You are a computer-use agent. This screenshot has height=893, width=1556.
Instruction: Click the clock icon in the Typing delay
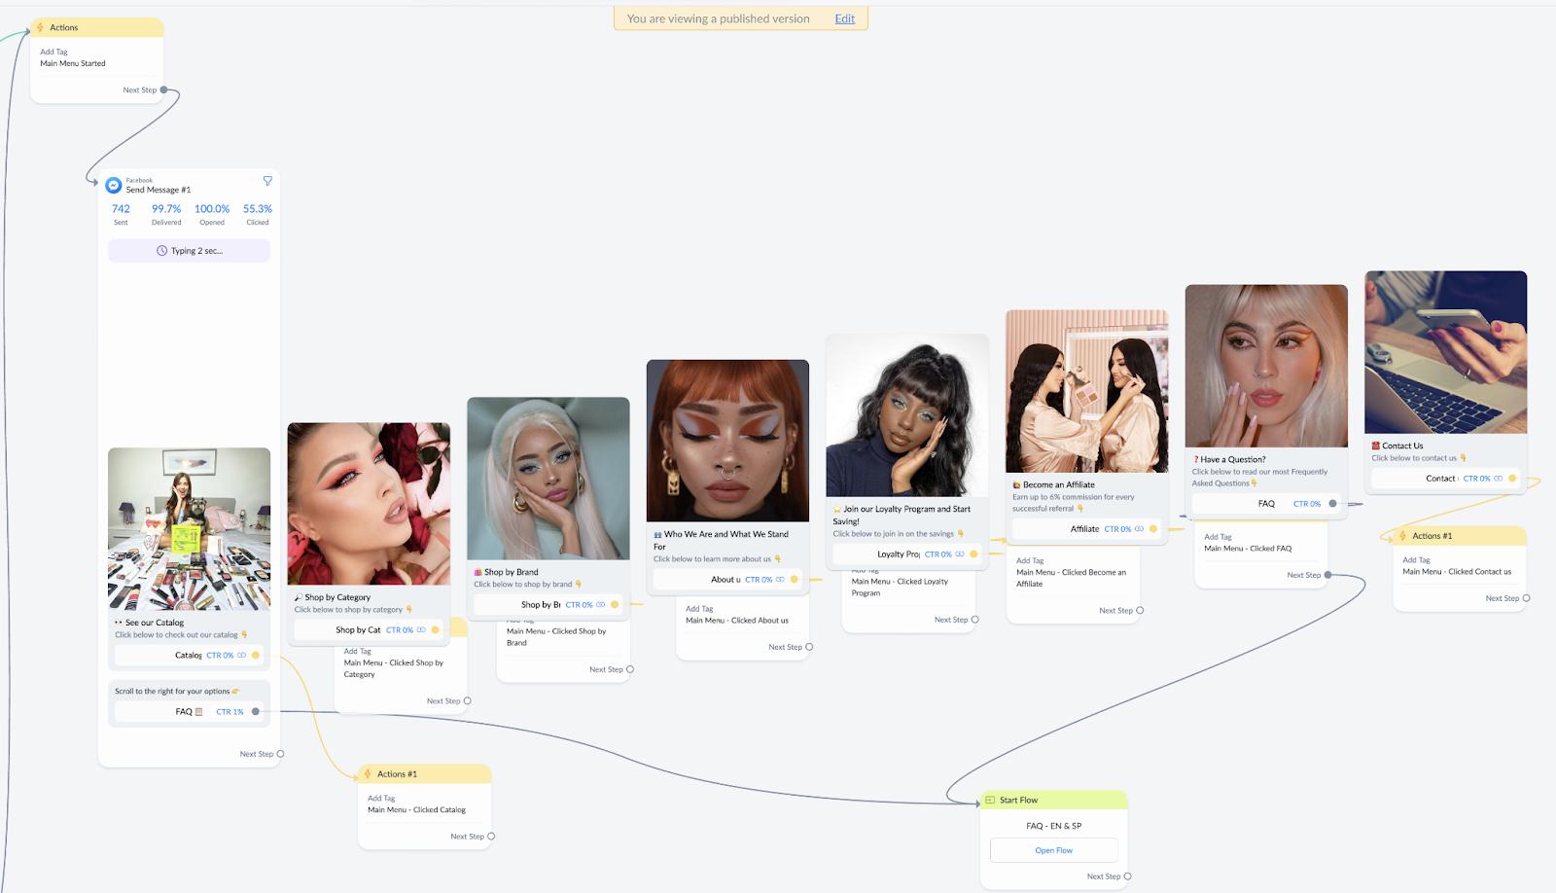click(162, 251)
